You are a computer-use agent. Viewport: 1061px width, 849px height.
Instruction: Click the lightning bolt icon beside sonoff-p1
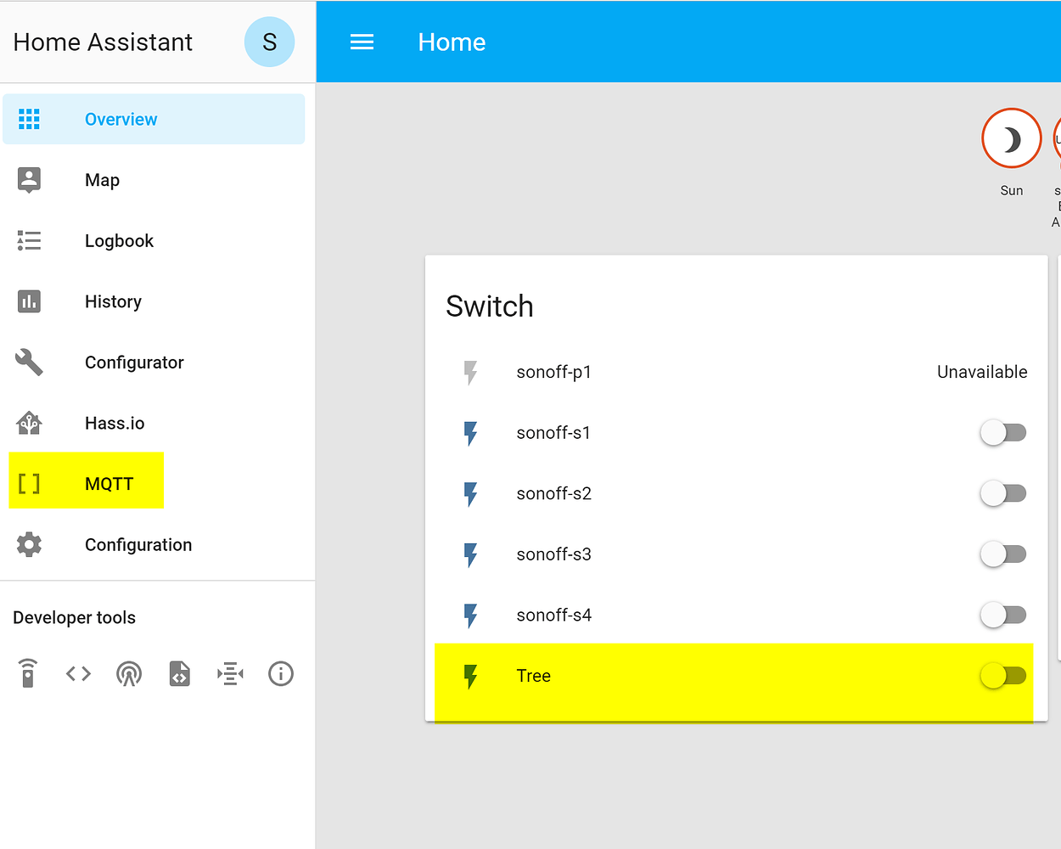pos(471,372)
